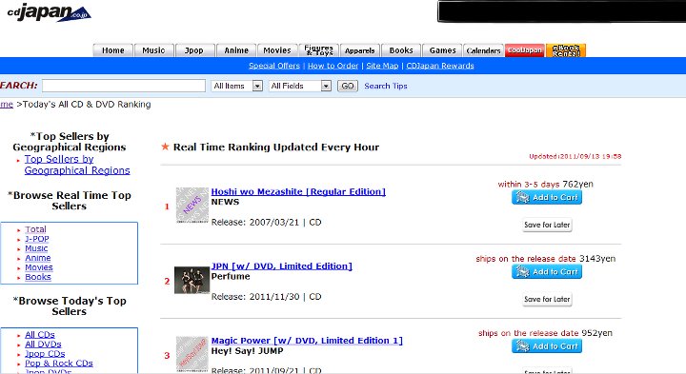Open the Magic Power album title link
Screen dimensions: 686x374
[307, 341]
